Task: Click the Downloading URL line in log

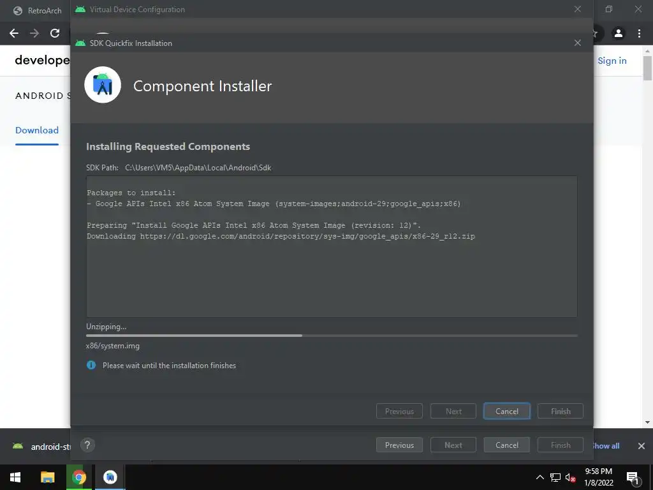Action: [x=281, y=236]
